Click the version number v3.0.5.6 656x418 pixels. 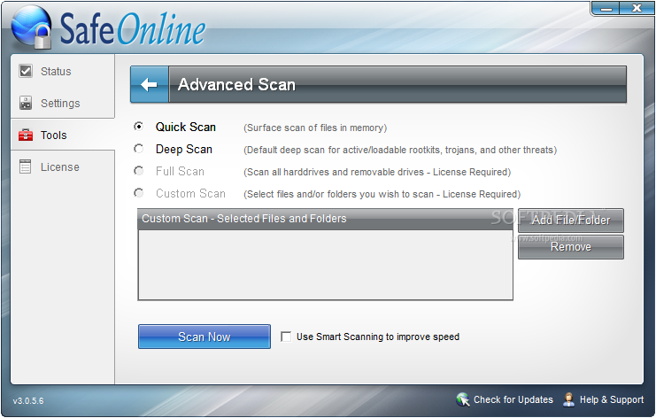28,401
